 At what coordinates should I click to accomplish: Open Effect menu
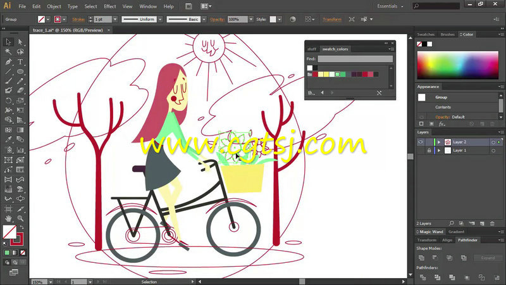[109, 6]
